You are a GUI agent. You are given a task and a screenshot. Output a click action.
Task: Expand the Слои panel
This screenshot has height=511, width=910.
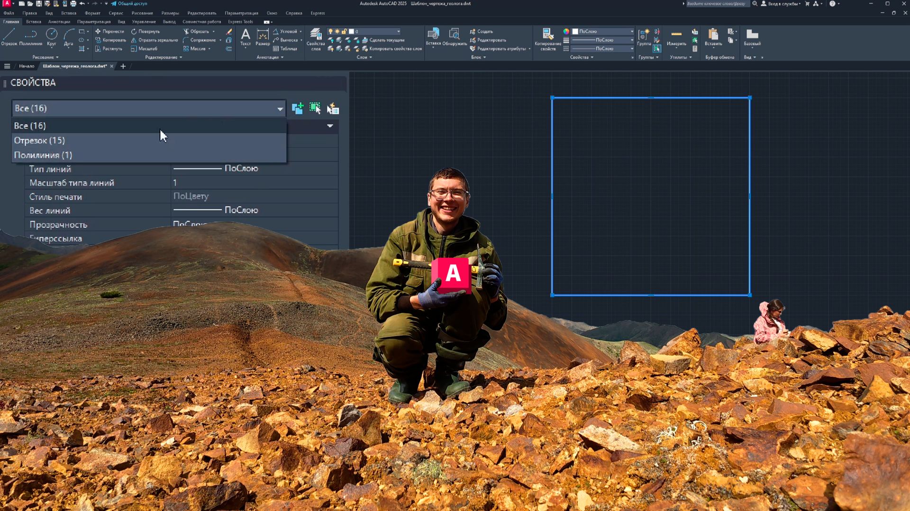click(364, 57)
